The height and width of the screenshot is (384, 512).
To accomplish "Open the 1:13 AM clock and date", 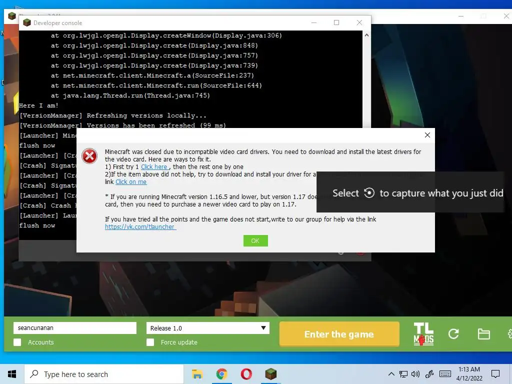I will click(x=469, y=374).
